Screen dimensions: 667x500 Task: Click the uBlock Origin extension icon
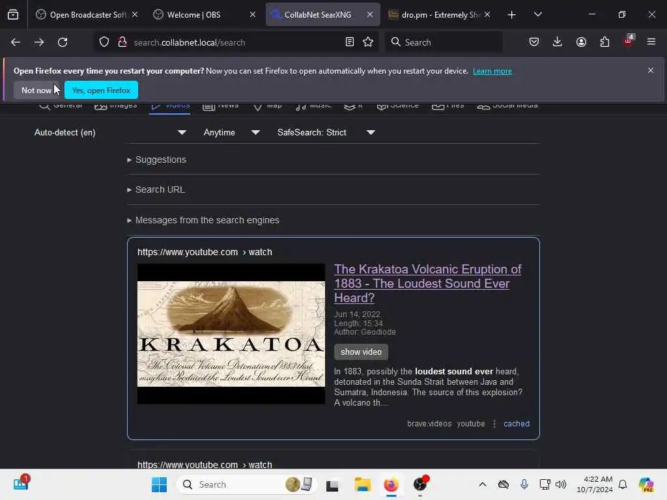[629, 41]
